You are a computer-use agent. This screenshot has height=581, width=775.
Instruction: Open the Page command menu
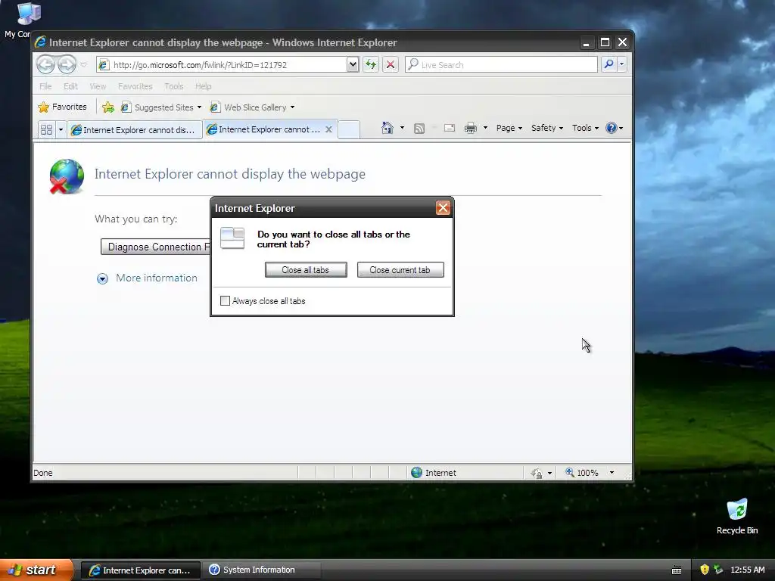pyautogui.click(x=509, y=128)
